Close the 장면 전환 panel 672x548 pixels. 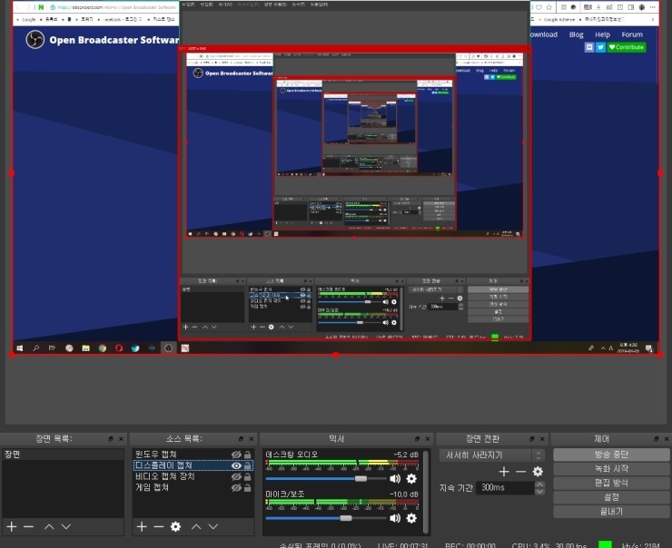click(542, 439)
